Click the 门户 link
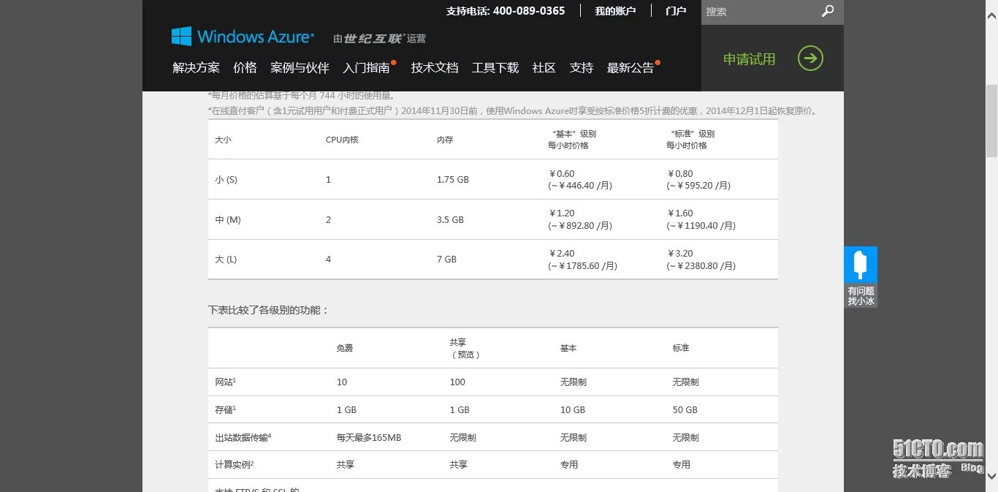 (x=676, y=11)
